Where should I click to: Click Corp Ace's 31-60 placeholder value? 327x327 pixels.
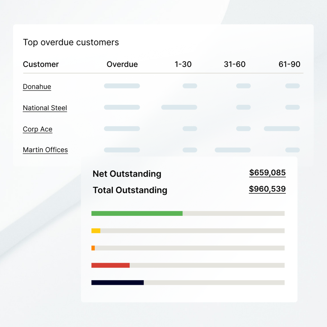click(x=243, y=129)
